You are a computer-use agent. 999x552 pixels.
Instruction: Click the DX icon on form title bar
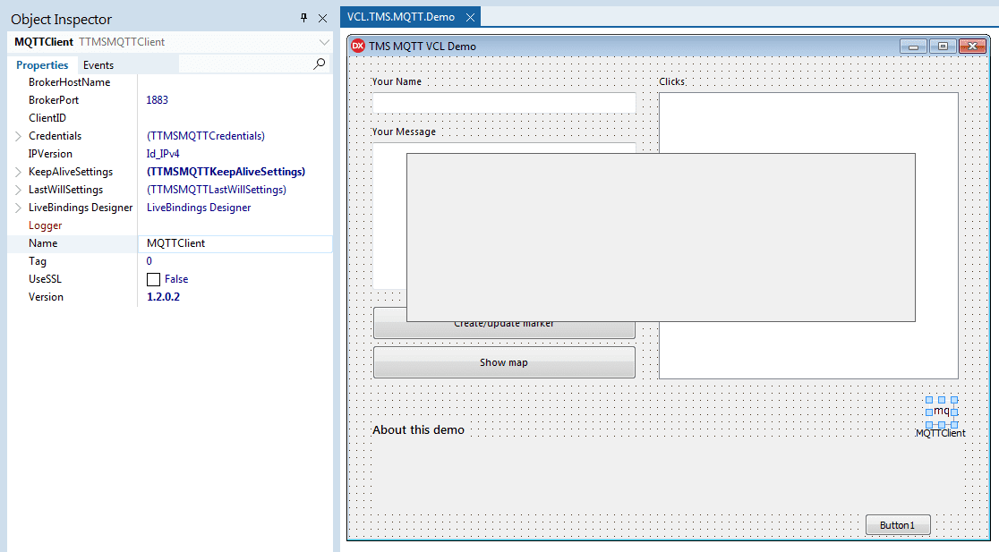(358, 46)
